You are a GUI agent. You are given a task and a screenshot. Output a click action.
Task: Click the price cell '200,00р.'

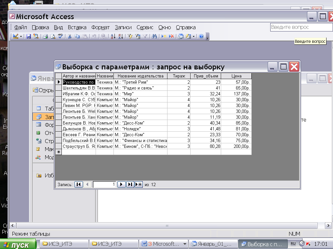coord(236,146)
